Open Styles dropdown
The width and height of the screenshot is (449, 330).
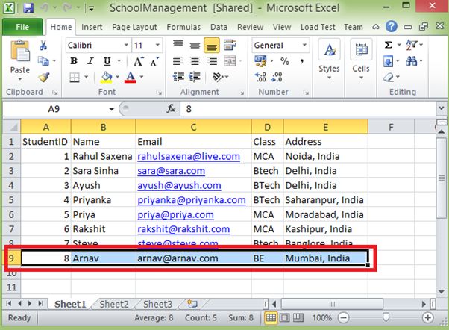point(329,60)
